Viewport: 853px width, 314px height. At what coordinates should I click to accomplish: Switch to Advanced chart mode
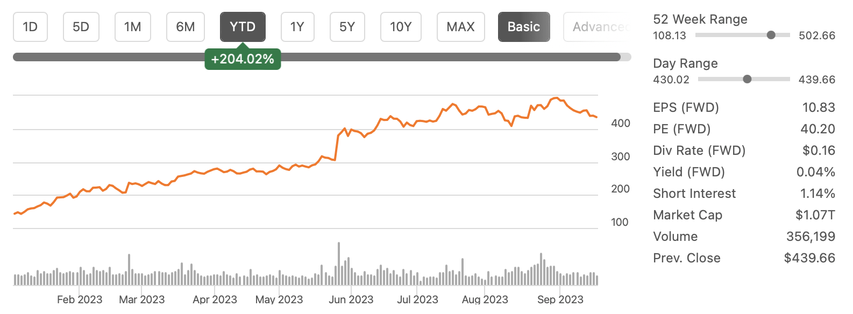597,27
